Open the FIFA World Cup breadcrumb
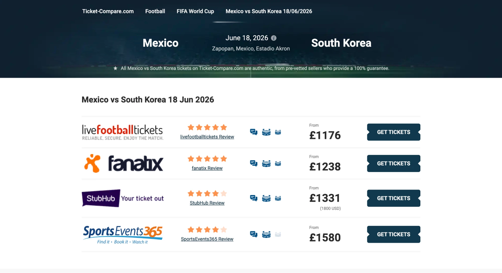This screenshot has height=273, width=502. [195, 11]
